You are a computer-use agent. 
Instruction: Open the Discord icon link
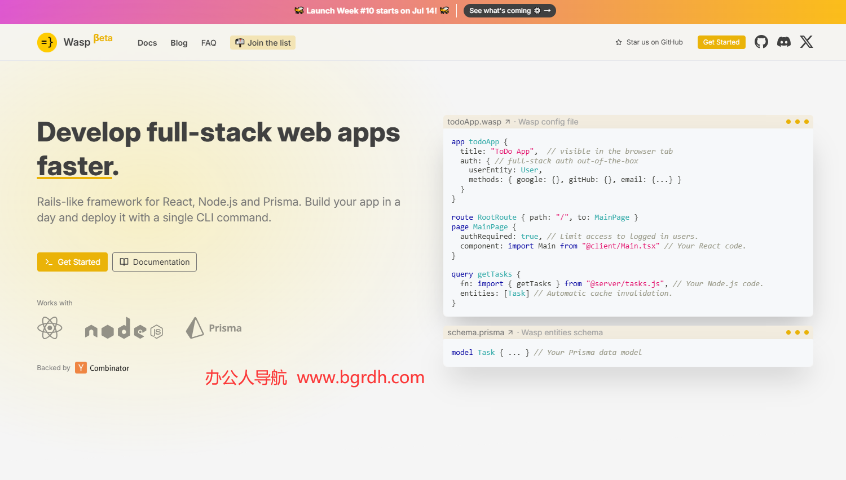coord(784,42)
